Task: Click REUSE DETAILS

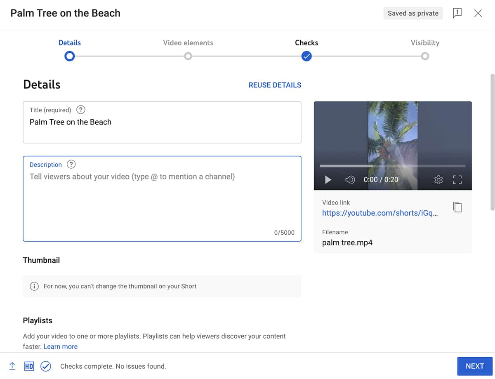Action: click(x=275, y=85)
